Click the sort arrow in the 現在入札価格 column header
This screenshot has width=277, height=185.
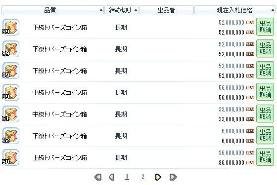(273, 10)
